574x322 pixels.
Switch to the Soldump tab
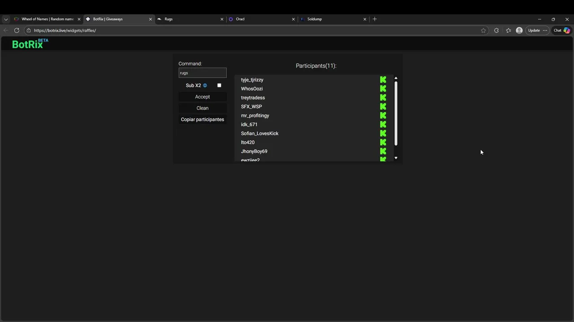tap(334, 19)
